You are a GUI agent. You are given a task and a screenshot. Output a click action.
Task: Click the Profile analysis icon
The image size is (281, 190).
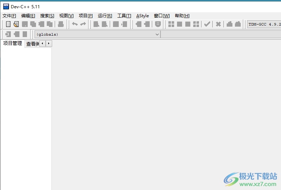coord(230,24)
